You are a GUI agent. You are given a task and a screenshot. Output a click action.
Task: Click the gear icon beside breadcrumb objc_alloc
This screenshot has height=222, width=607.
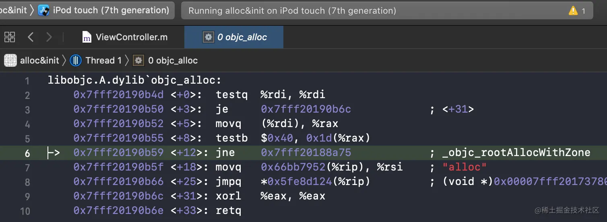pos(138,60)
